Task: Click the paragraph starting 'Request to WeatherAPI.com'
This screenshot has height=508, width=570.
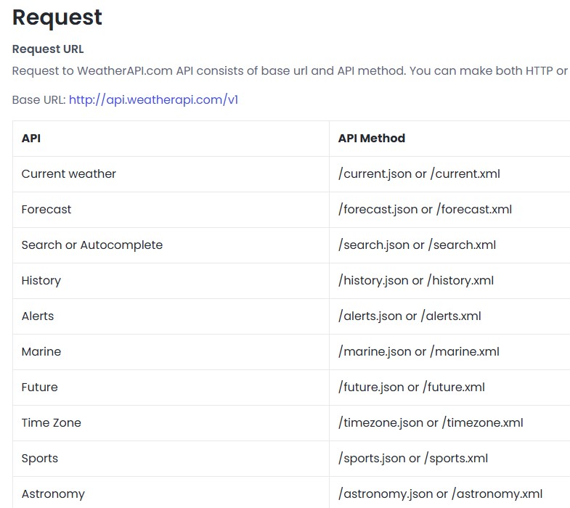Action: click(x=291, y=71)
